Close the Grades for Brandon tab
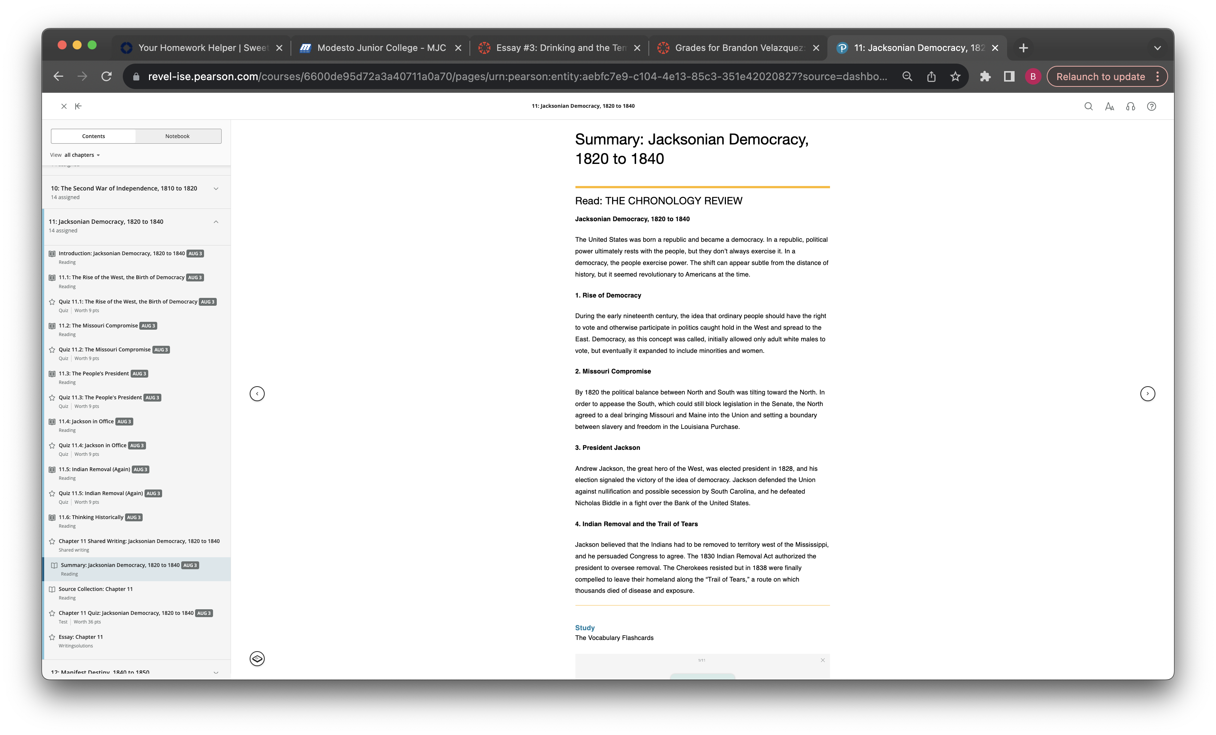Viewport: 1216px width, 735px height. point(816,48)
